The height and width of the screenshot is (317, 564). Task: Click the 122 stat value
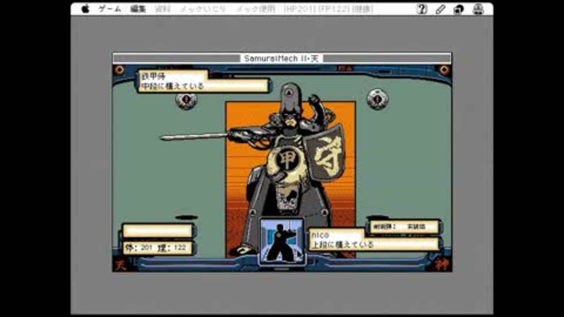[180, 248]
